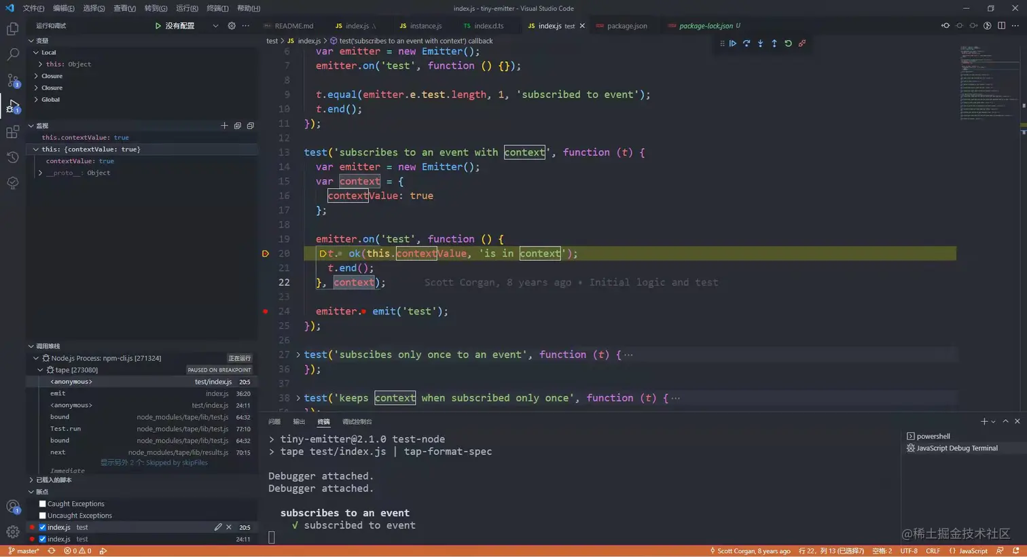The image size is (1027, 557).
Task: Switch to the package.json tab
Action: point(621,26)
